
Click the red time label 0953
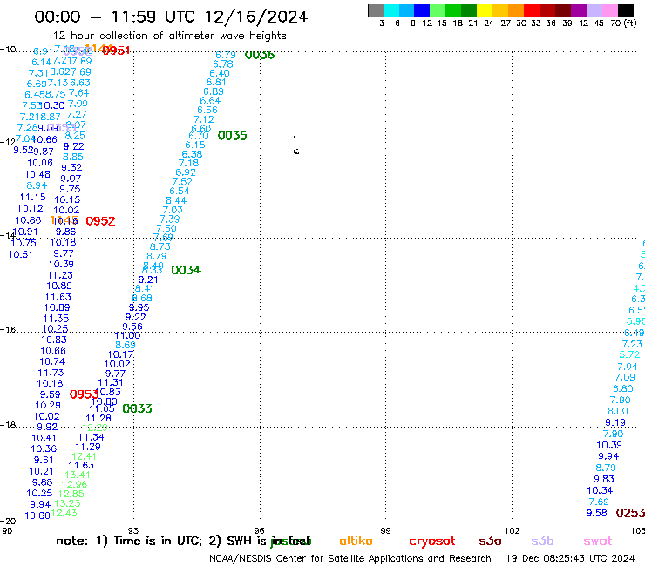(x=84, y=394)
